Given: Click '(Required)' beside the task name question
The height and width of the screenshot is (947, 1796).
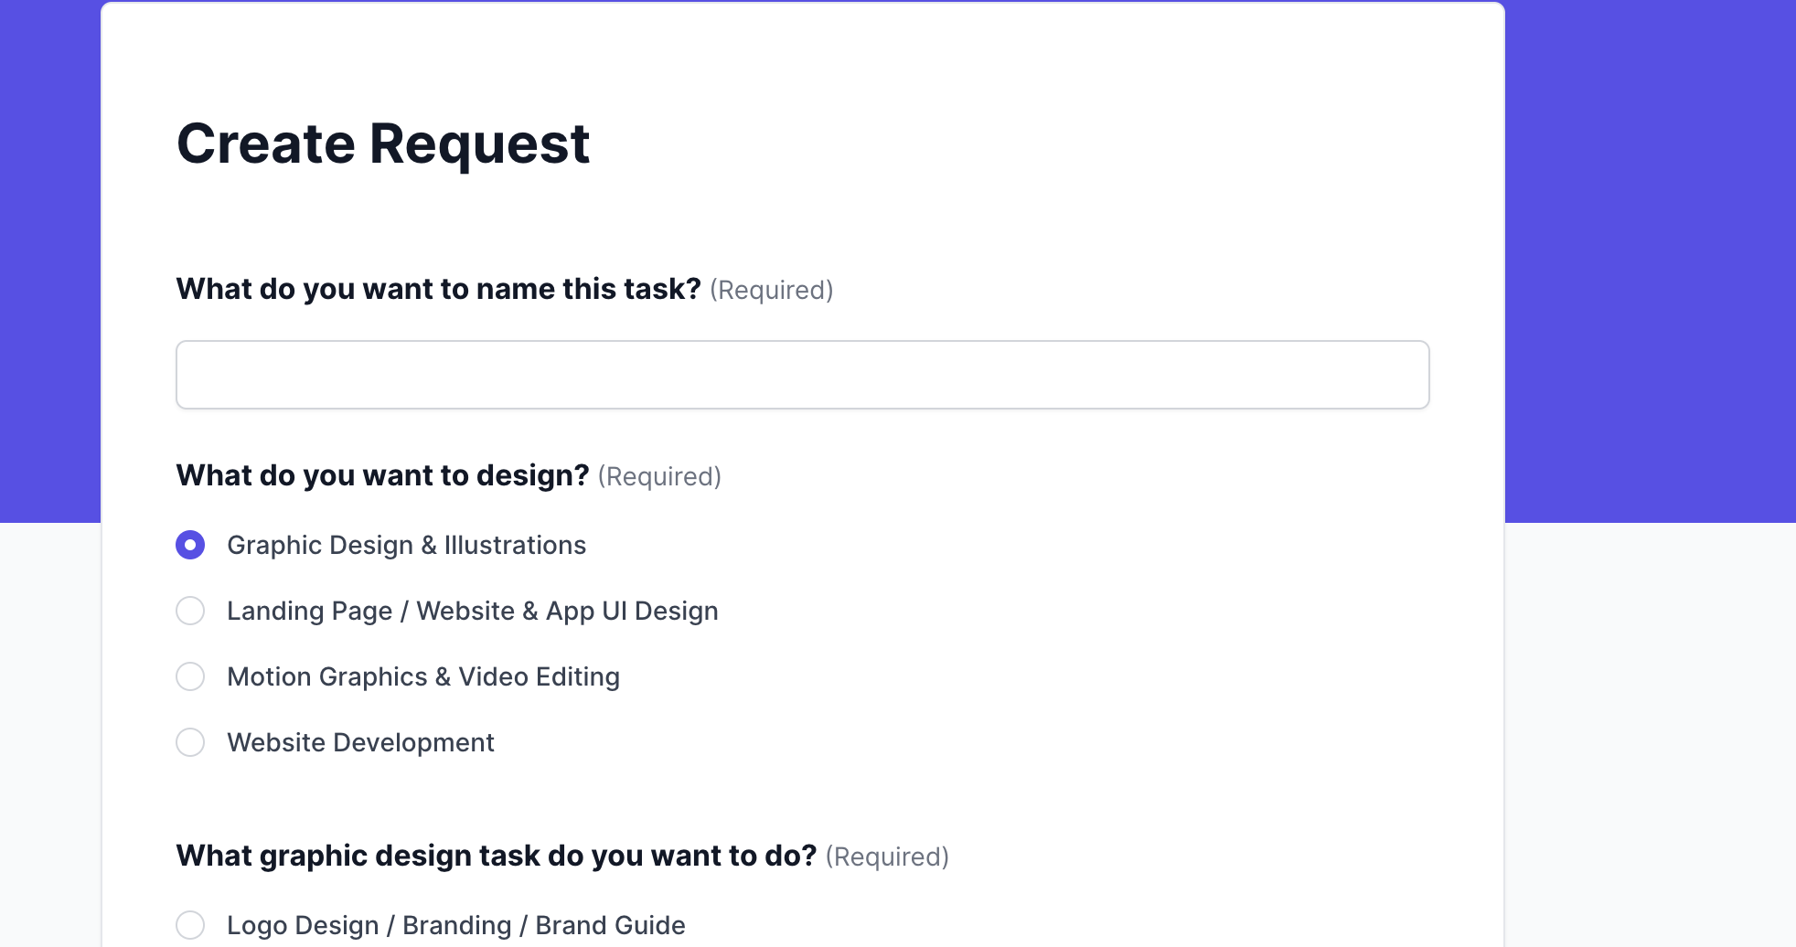Looking at the screenshot, I should 771,290.
